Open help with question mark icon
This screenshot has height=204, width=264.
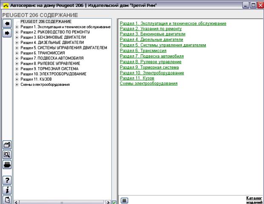(x=7, y=181)
